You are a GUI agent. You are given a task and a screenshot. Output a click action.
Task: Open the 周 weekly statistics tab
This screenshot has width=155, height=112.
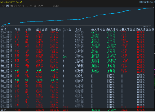tap(11, 6)
